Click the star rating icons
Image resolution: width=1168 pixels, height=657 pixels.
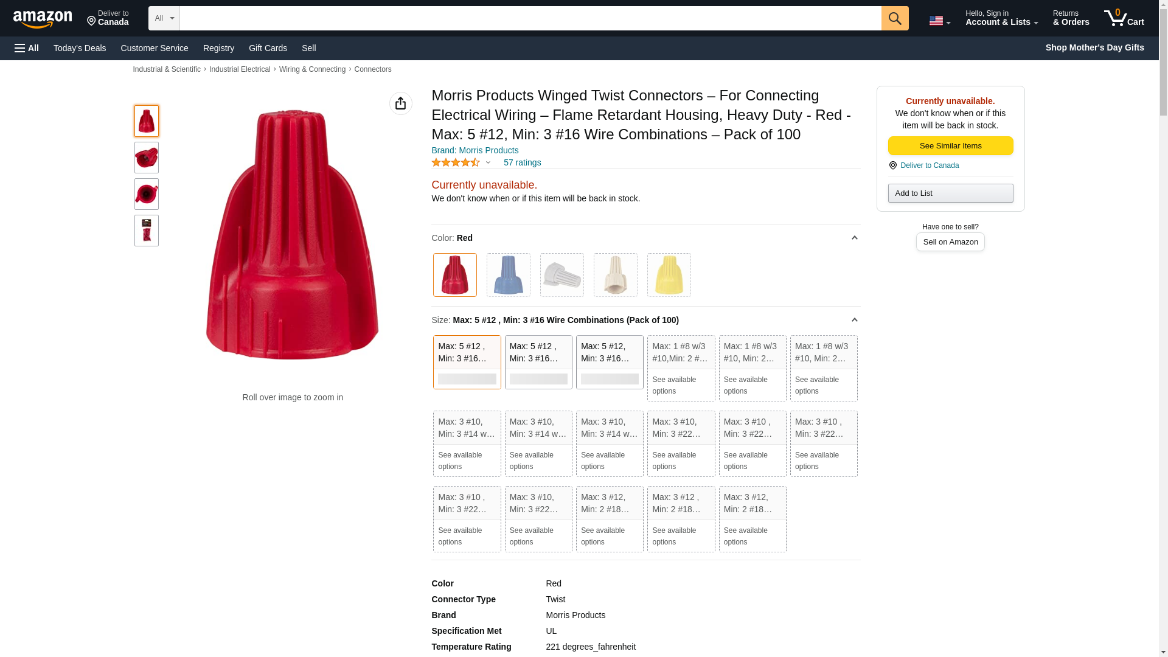[456, 162]
